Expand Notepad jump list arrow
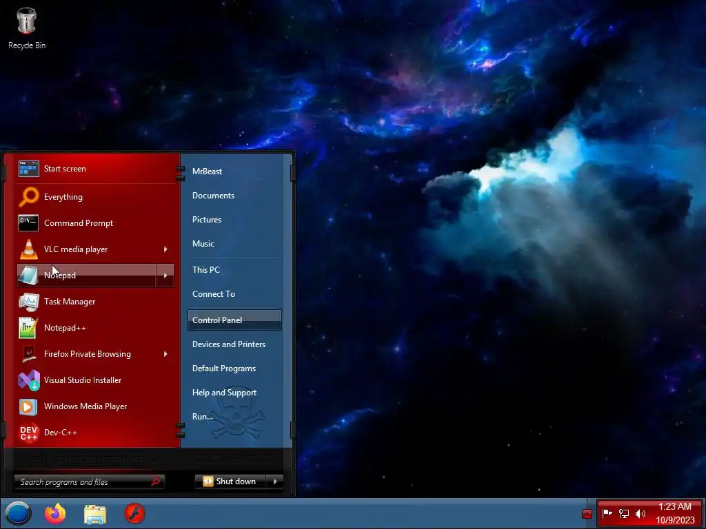Viewport: 706px width, 529px height. click(165, 276)
